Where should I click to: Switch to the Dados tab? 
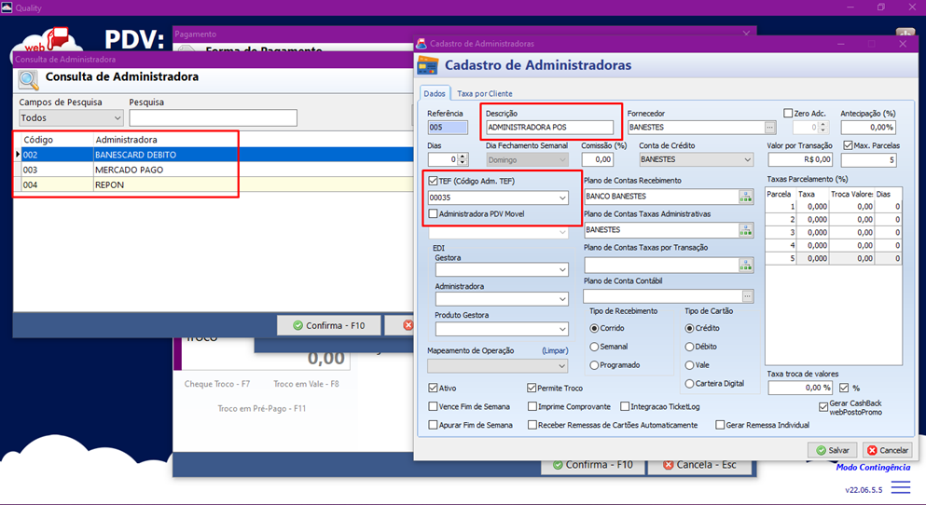point(434,93)
